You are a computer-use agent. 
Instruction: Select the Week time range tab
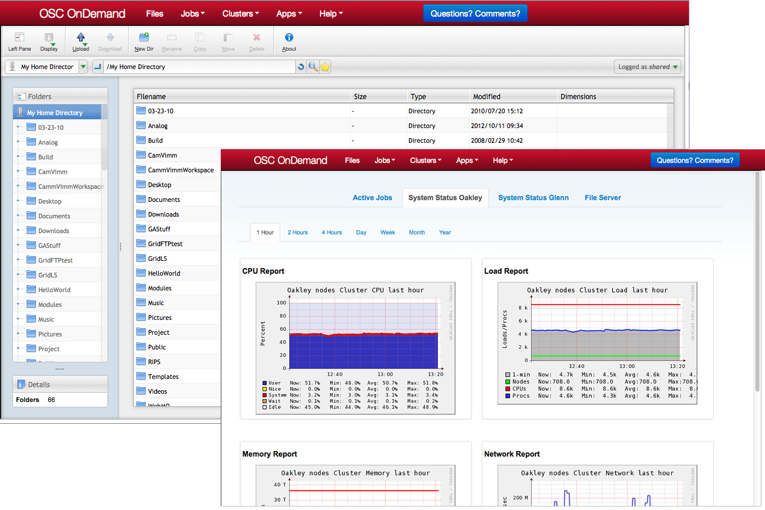(388, 233)
